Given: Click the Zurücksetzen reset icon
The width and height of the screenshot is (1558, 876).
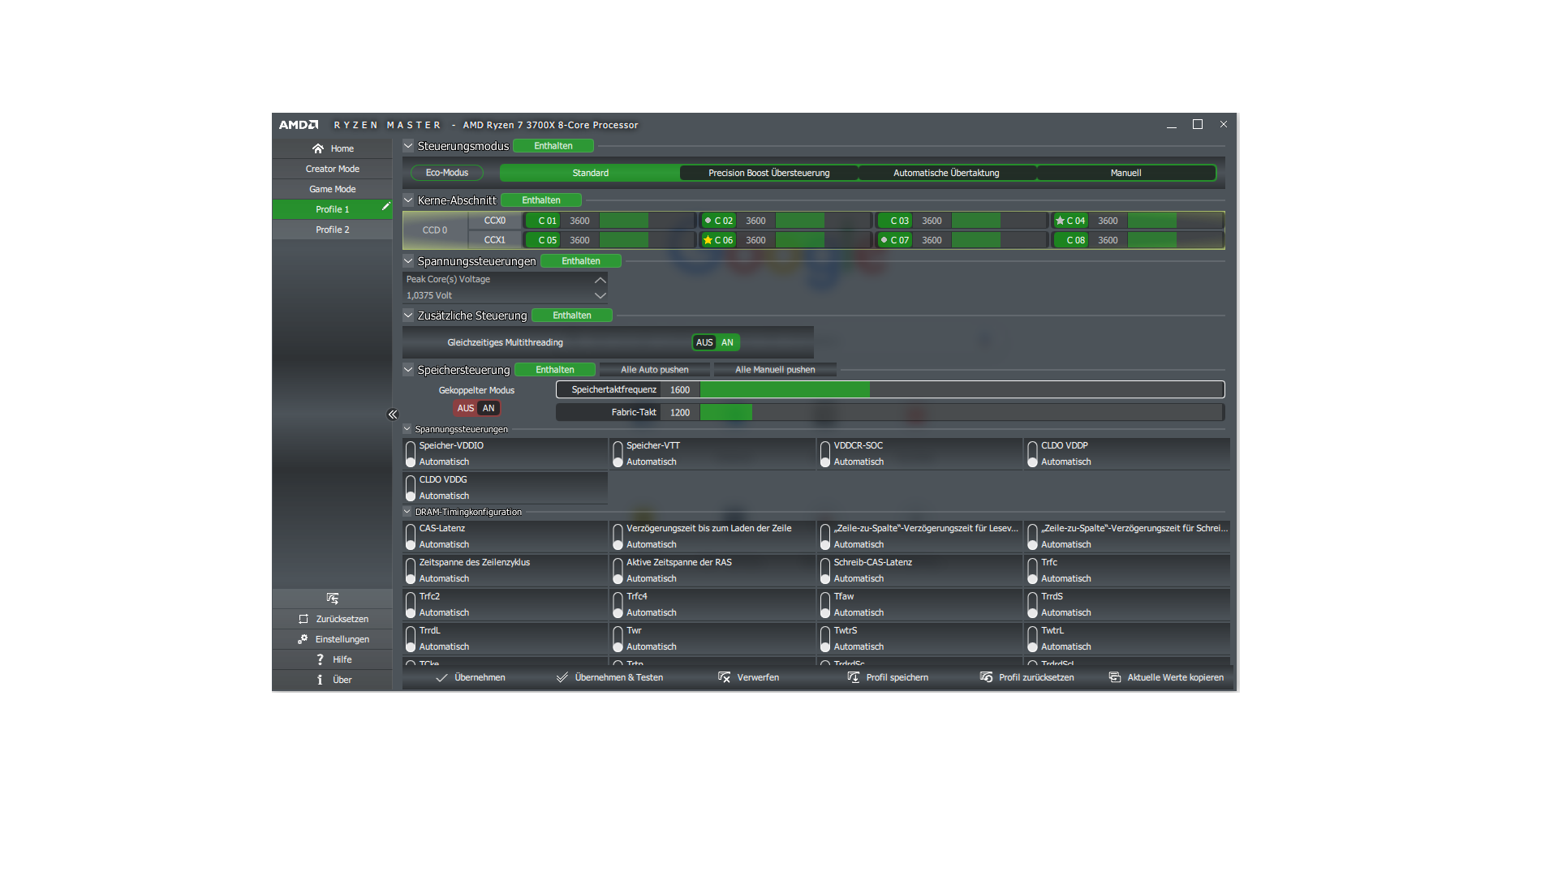Looking at the screenshot, I should coord(303,619).
